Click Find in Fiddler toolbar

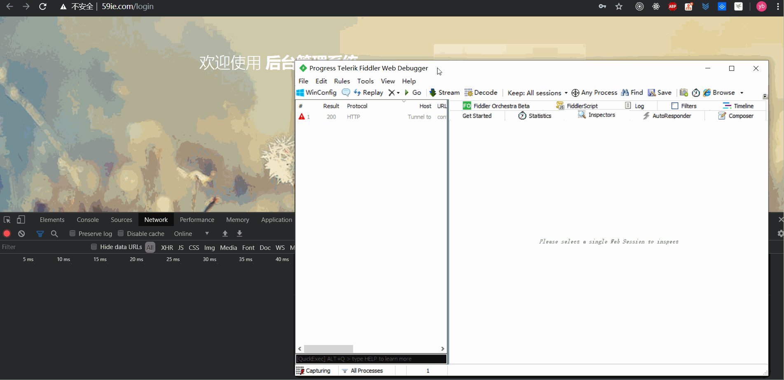click(x=632, y=93)
